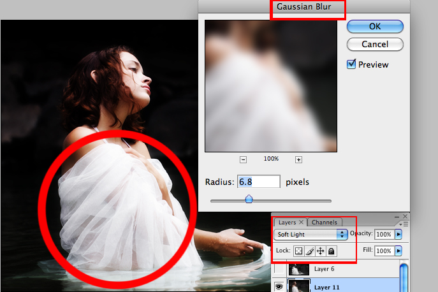
Task: Open the Opacity slider arrow
Action: (x=398, y=234)
